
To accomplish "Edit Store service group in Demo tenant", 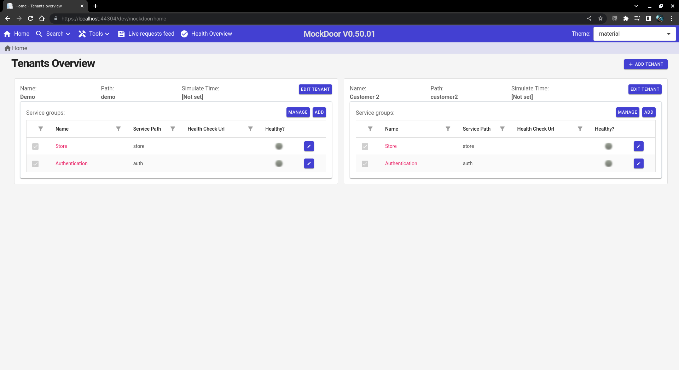I will 309,146.
